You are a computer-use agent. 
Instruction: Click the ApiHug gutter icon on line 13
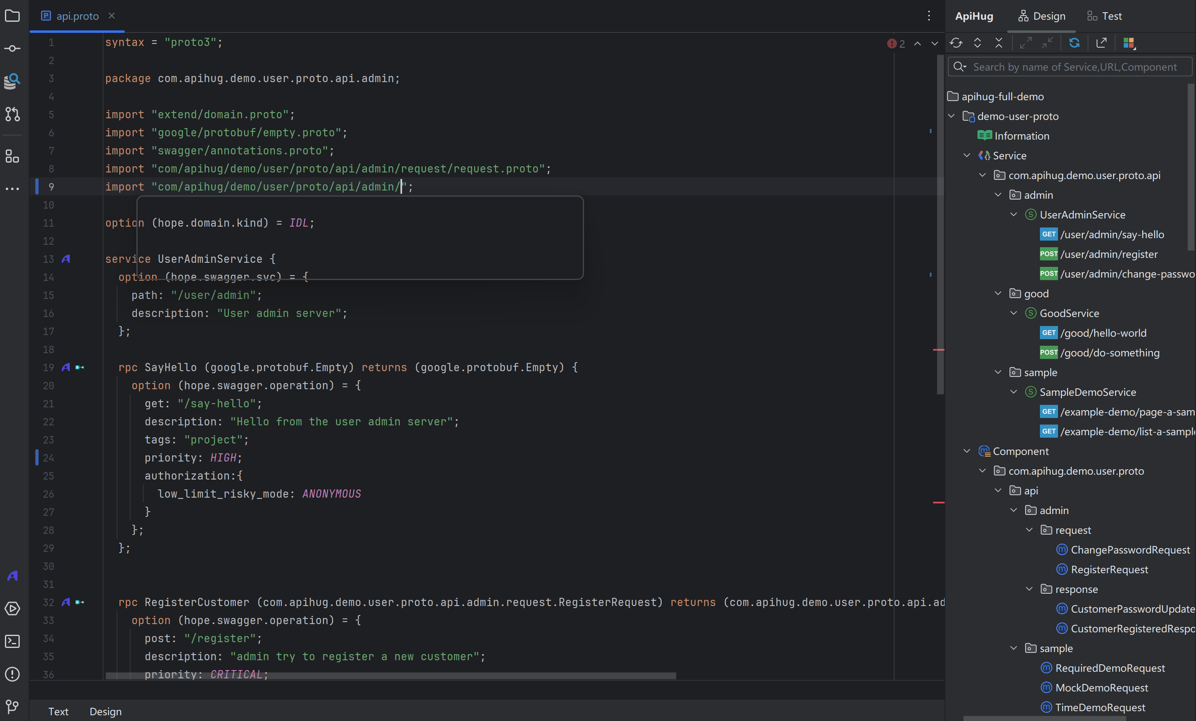point(66,259)
